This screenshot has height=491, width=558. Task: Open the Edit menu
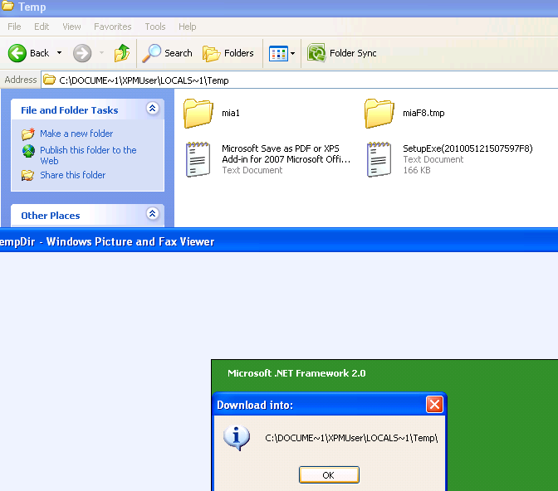click(x=42, y=27)
